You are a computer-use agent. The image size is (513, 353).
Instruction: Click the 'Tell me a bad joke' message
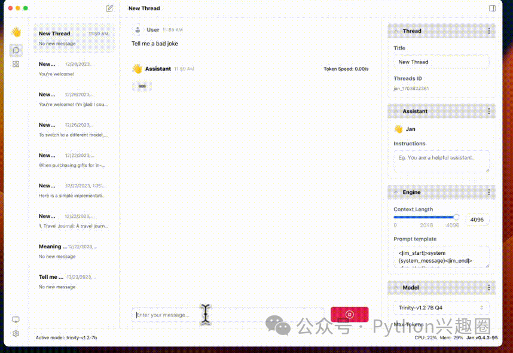[155, 44]
